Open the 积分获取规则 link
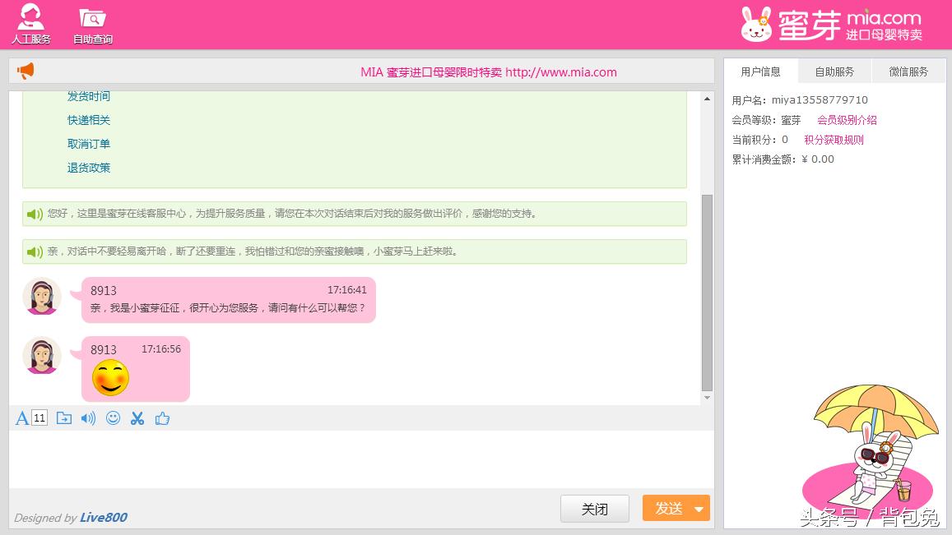The image size is (952, 535). [834, 140]
